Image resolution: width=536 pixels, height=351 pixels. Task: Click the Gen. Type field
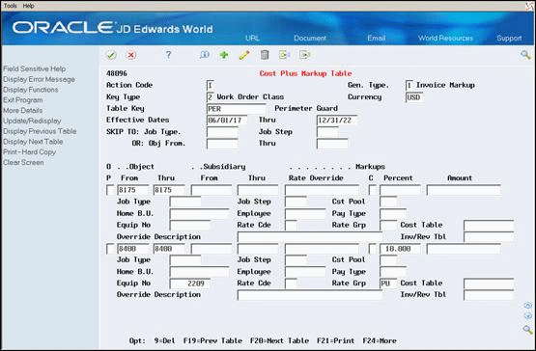pos(409,86)
